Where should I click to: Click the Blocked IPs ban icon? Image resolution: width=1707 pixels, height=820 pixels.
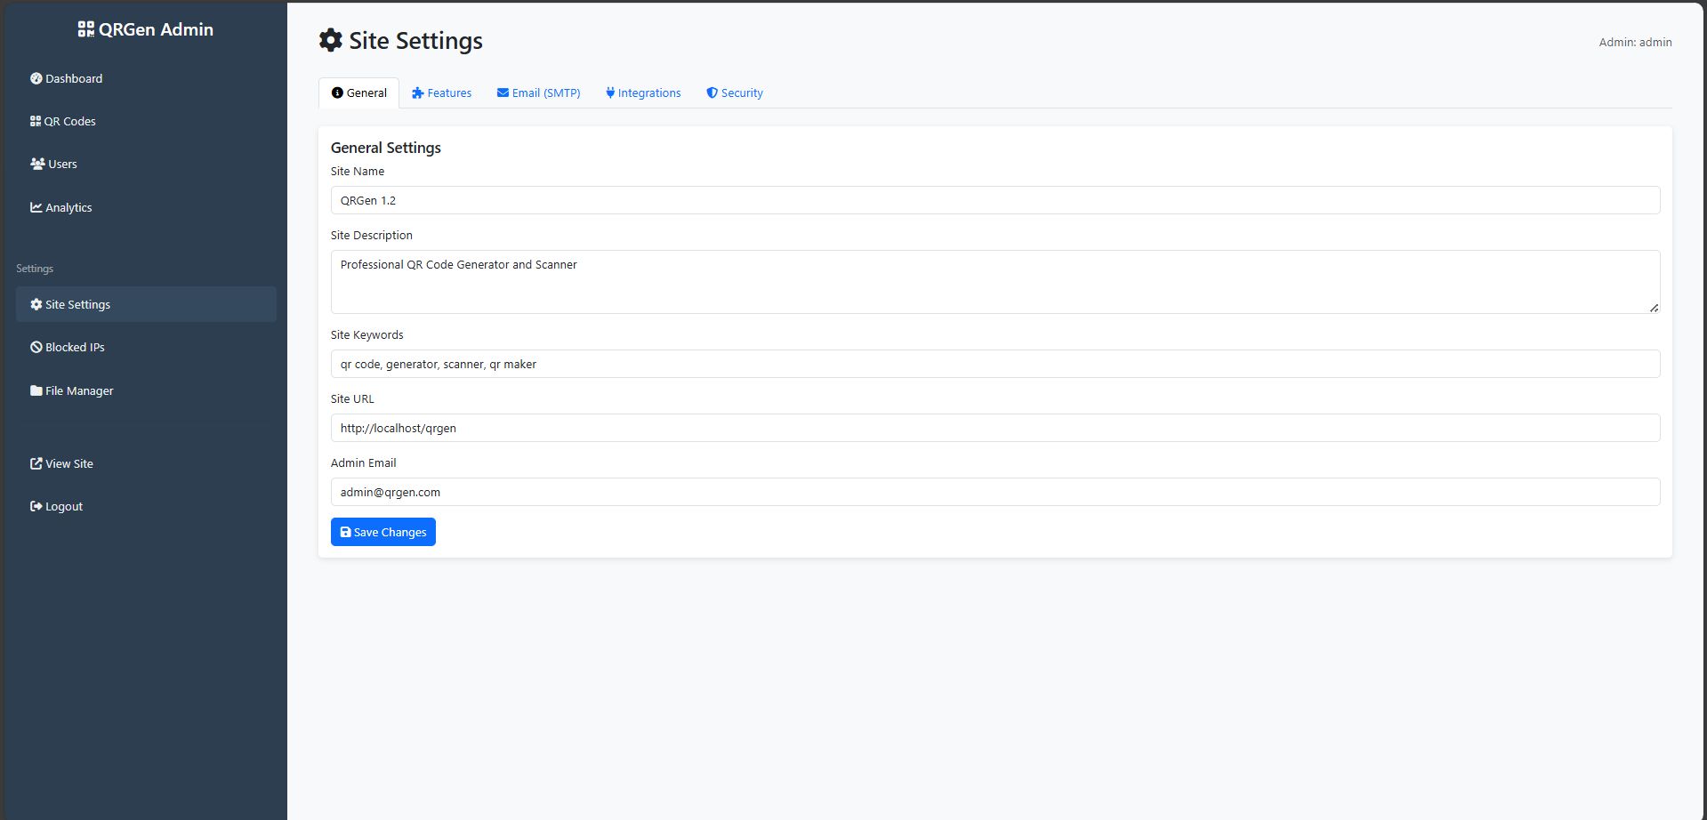[36, 347]
